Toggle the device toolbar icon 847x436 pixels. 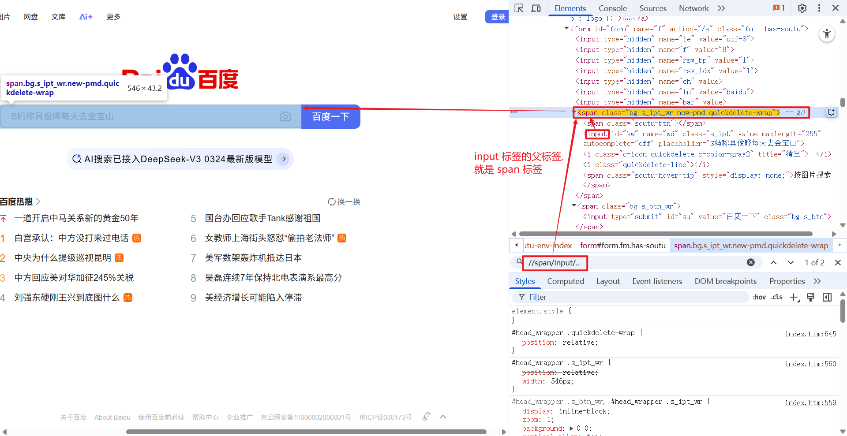coord(536,8)
